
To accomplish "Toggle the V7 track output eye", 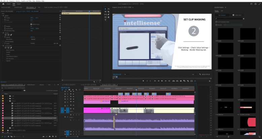I will tap(73, 92).
